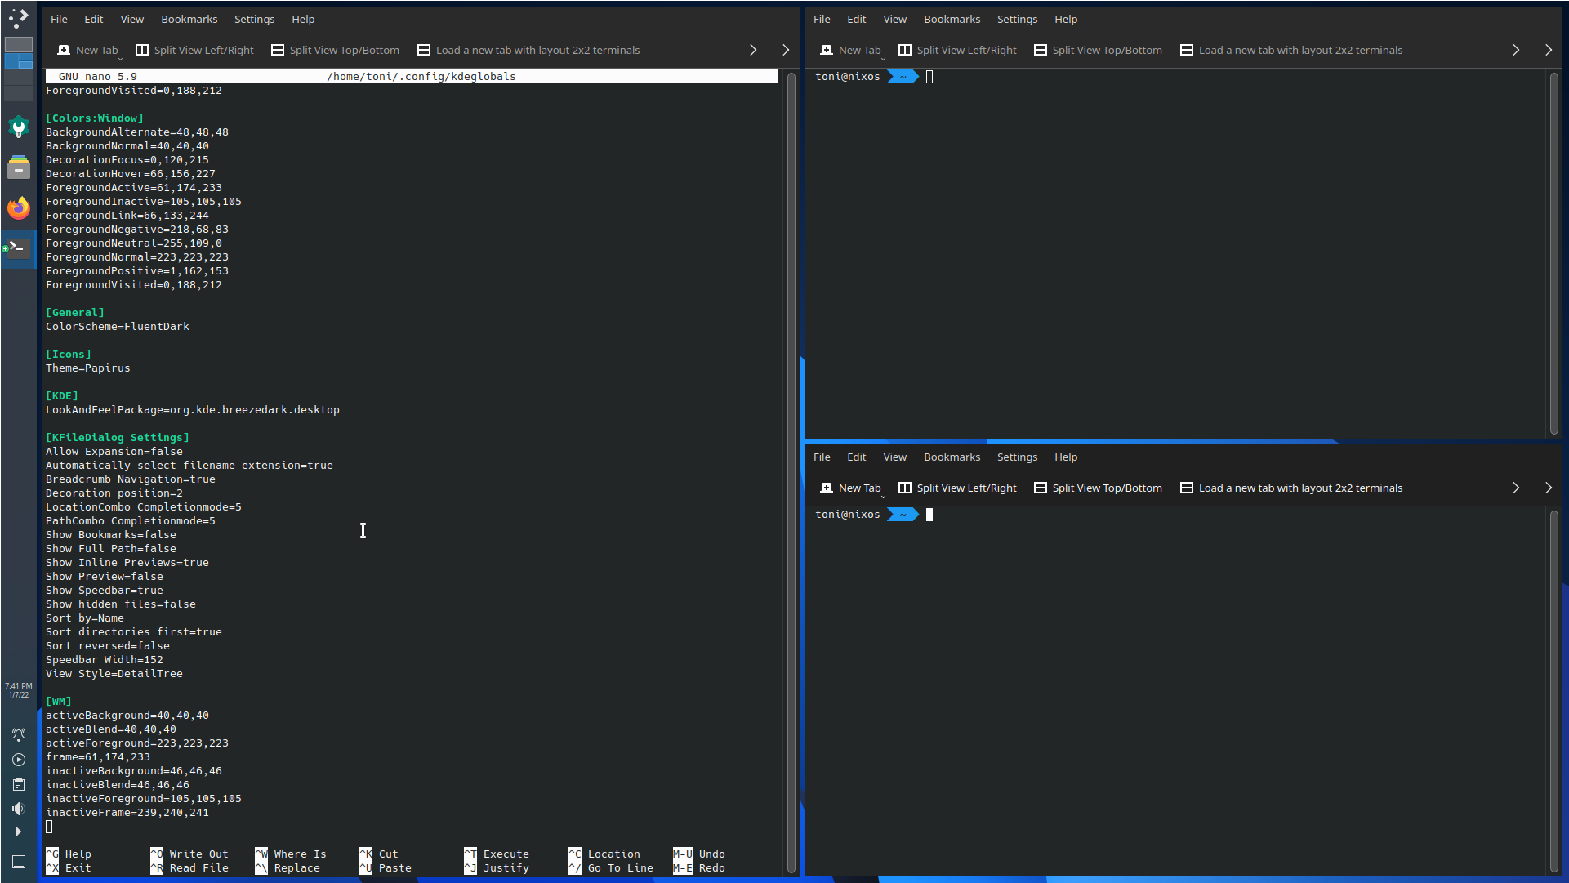Screen dimensions: 1569x883
Task: Click the toni@nixos prompt in the bottom terminal
Action: 847,515
